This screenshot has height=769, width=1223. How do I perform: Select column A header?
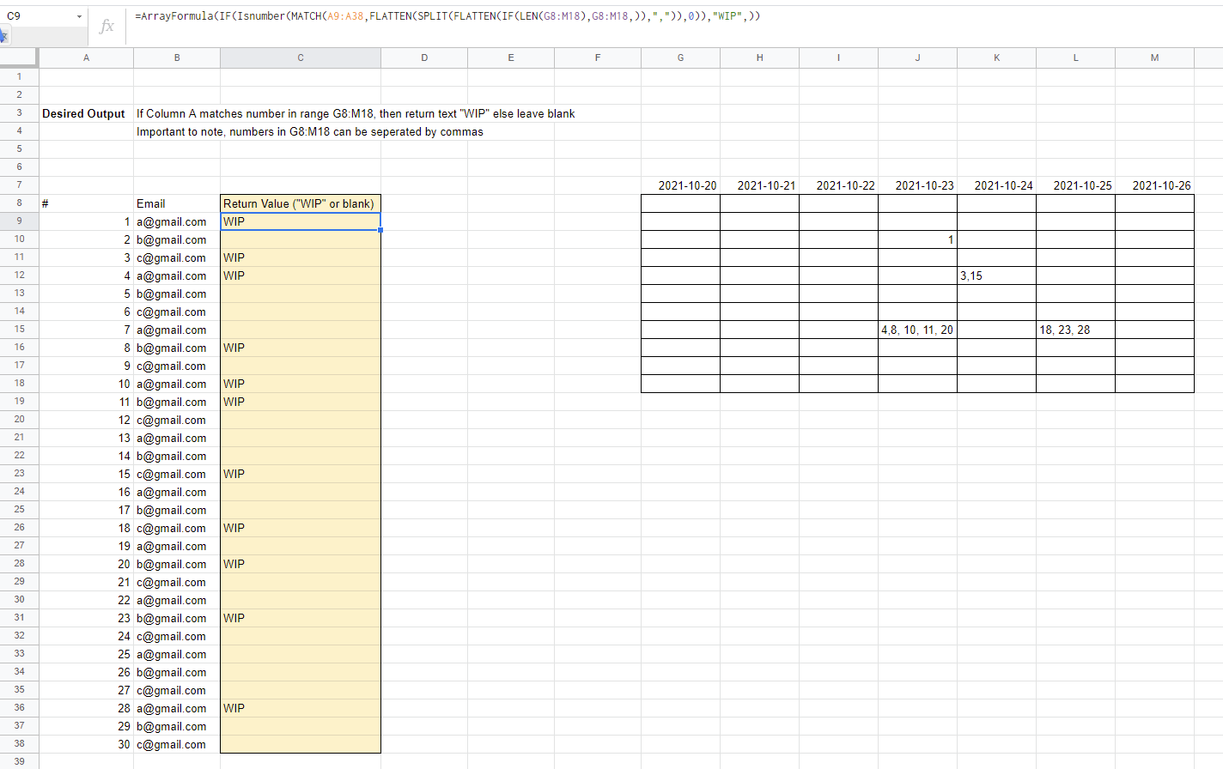(x=86, y=58)
